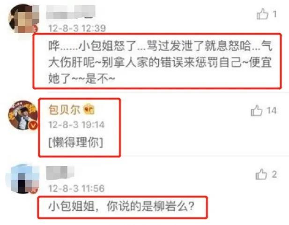Screen dimensions: 289x225
Task: Click the like count 2 on bottom comment
Action: pyautogui.click(x=274, y=175)
